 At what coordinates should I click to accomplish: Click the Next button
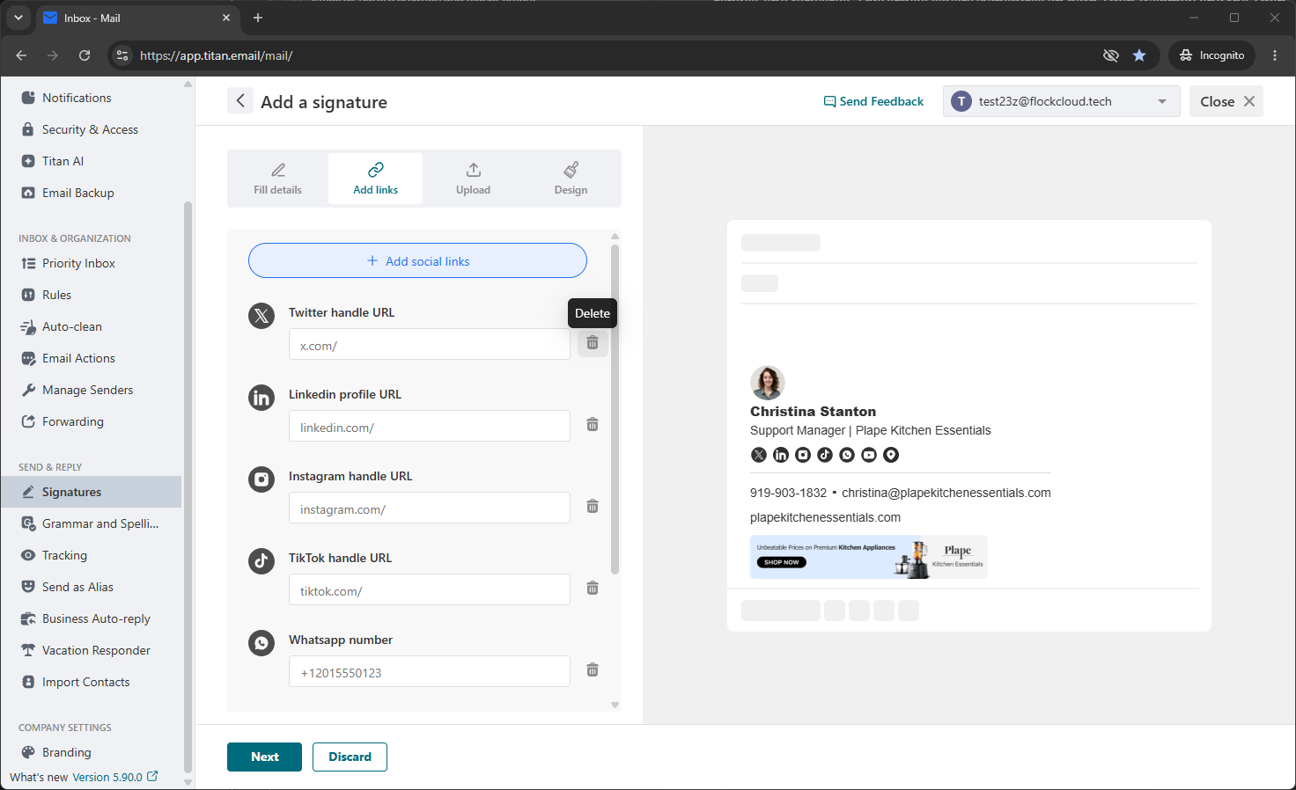tap(264, 757)
